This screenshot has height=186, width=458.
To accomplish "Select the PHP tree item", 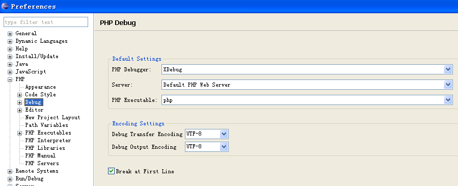I will pos(20,79).
